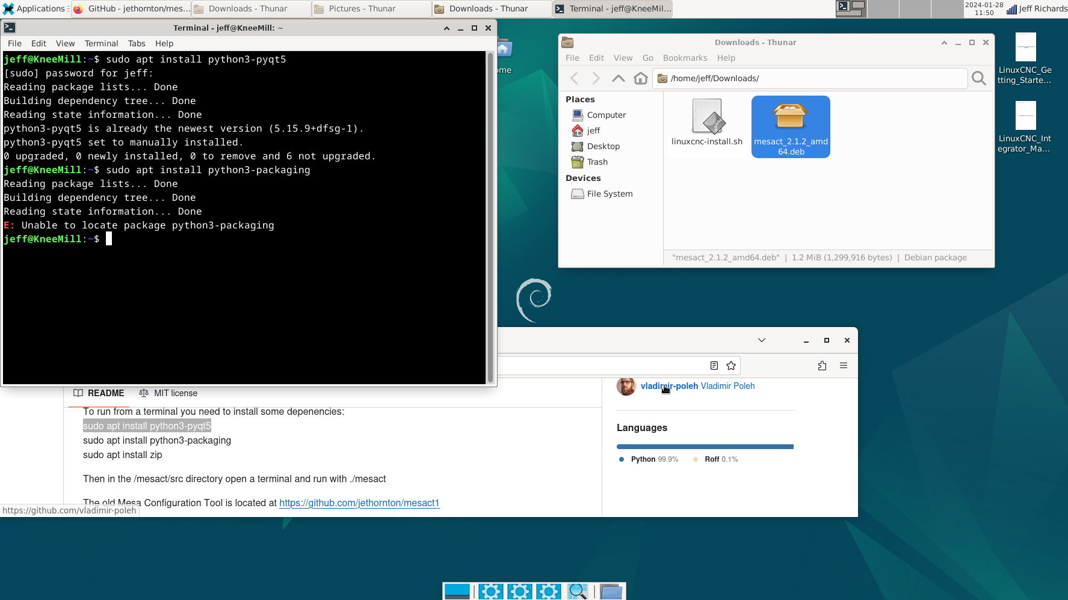Bookmark this page with the star icon
The image size is (1068, 600).
click(731, 366)
